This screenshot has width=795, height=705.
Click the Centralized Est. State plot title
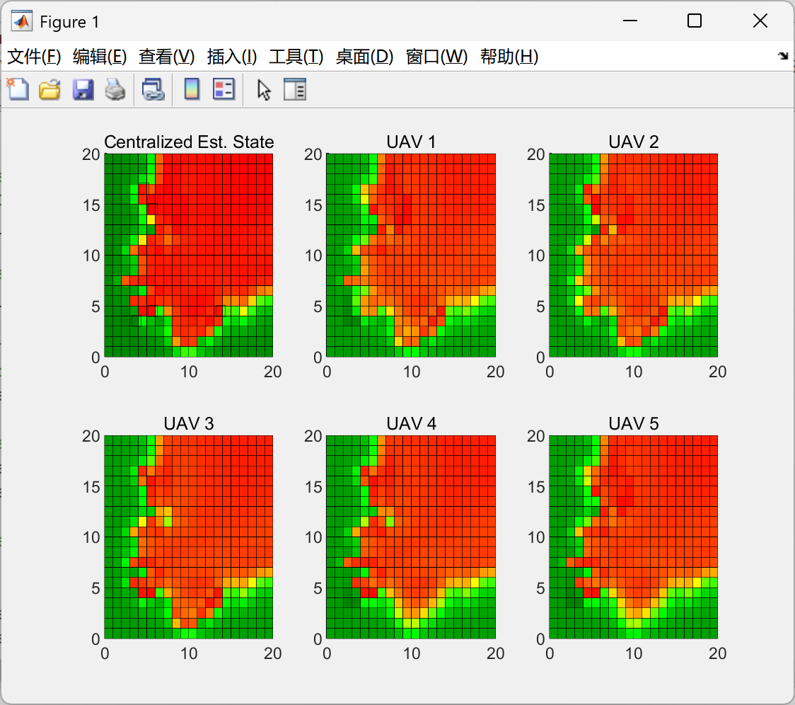pos(189,142)
